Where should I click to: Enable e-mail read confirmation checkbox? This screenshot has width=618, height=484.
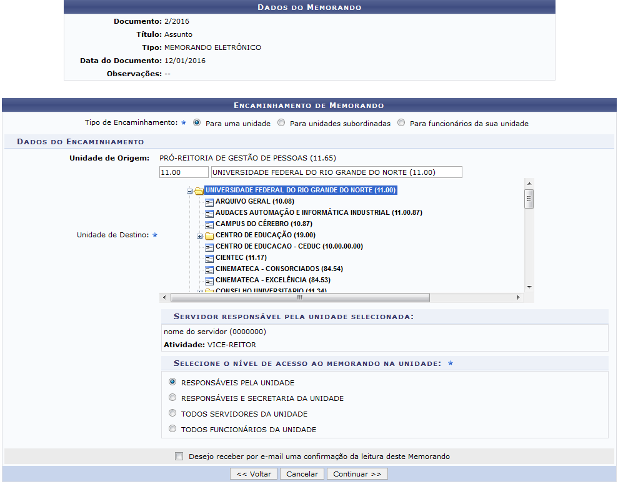point(179,457)
